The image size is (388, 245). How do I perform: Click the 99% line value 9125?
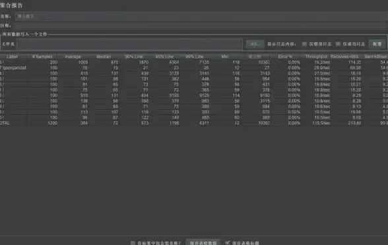(205, 95)
